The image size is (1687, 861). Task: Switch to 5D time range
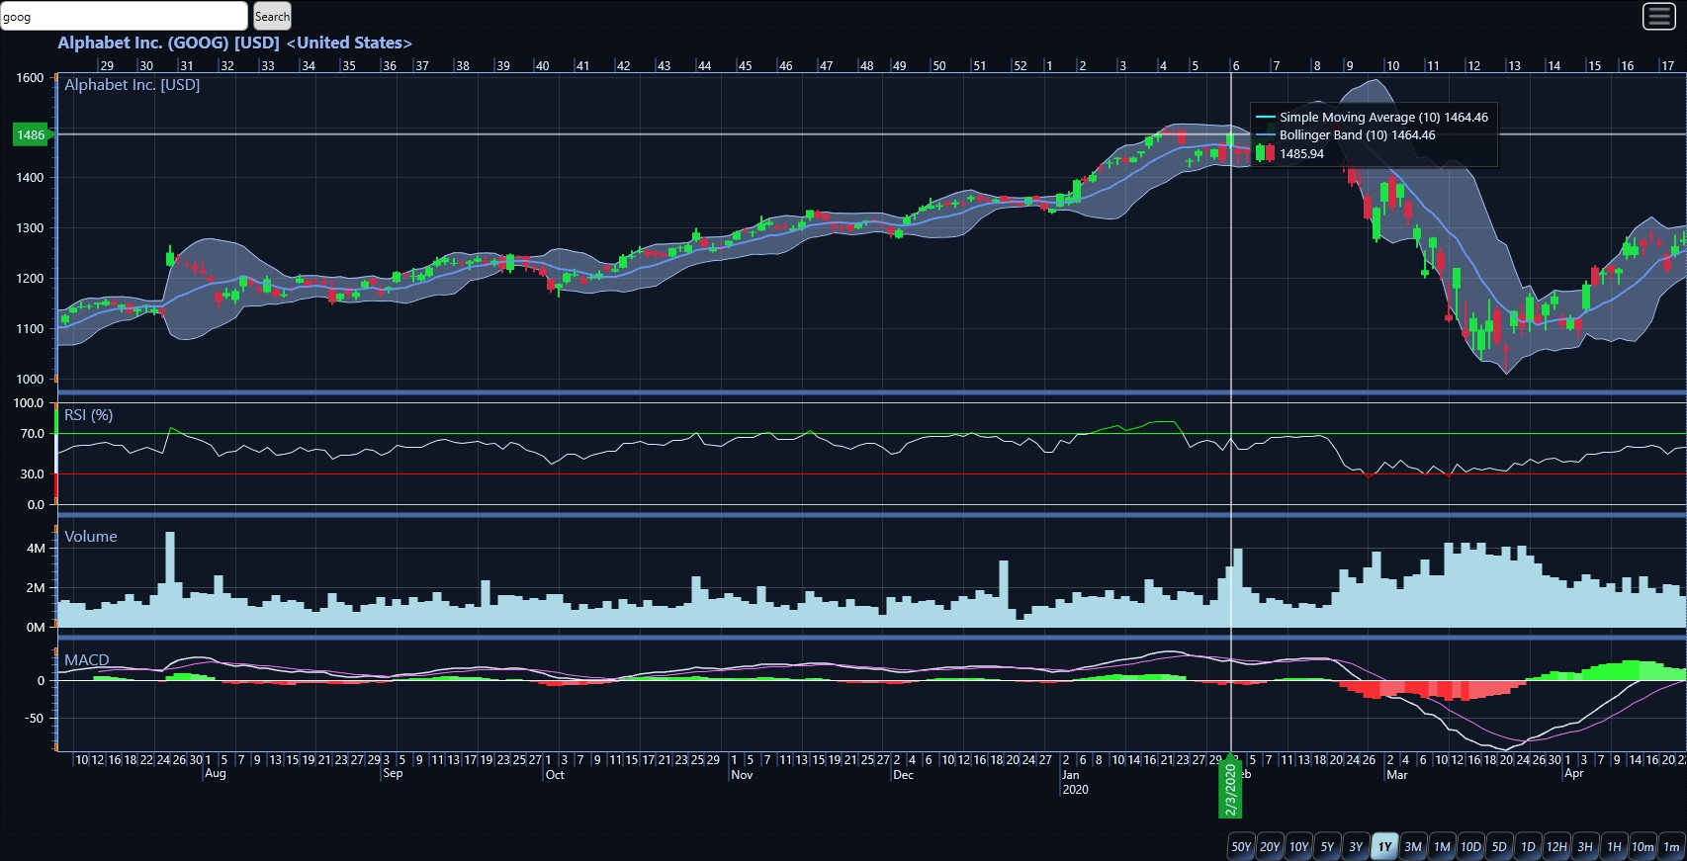pyautogui.click(x=1499, y=846)
